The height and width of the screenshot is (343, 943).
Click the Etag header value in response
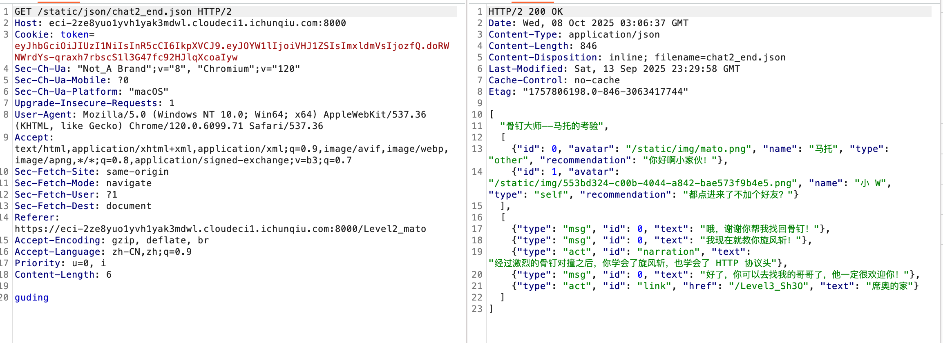[606, 92]
